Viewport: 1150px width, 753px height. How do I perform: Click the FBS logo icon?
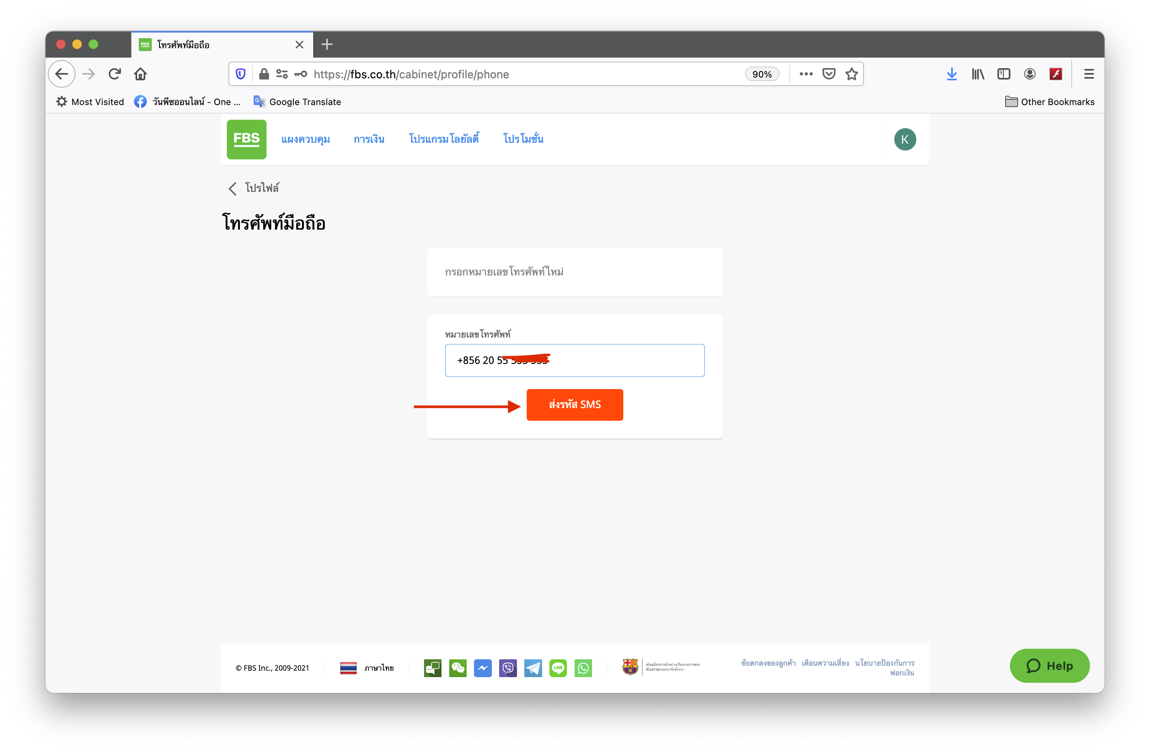(246, 139)
